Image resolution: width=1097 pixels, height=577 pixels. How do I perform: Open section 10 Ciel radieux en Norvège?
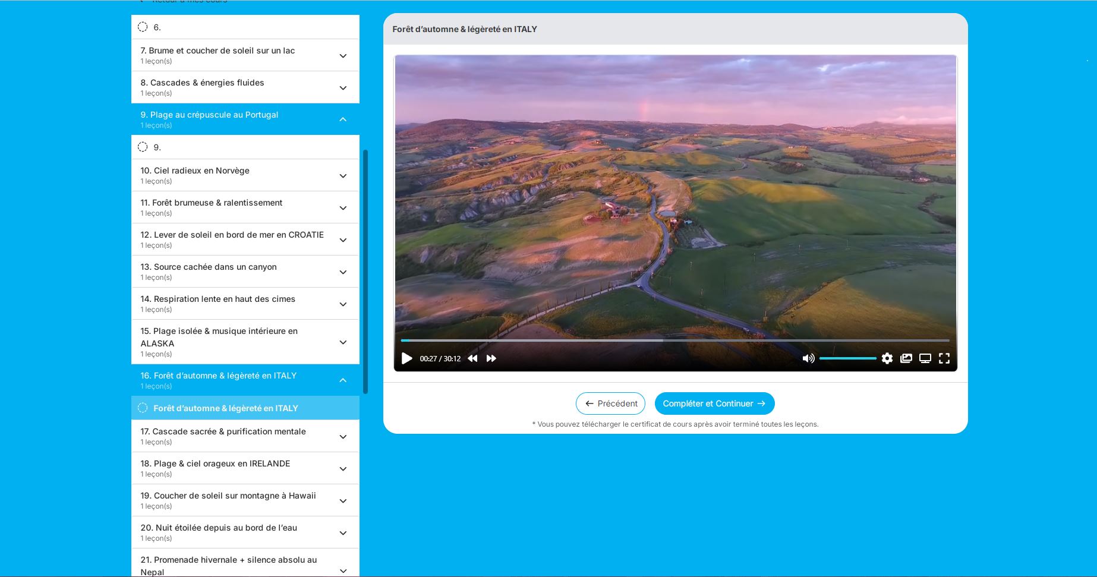(343, 176)
